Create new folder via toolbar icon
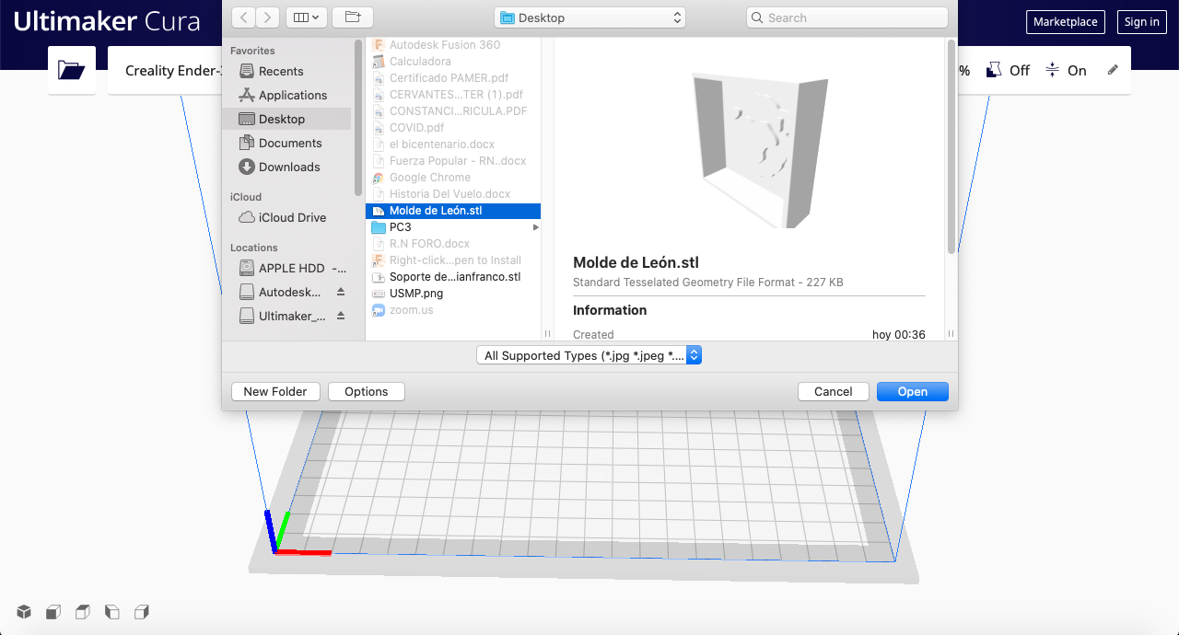 (352, 17)
